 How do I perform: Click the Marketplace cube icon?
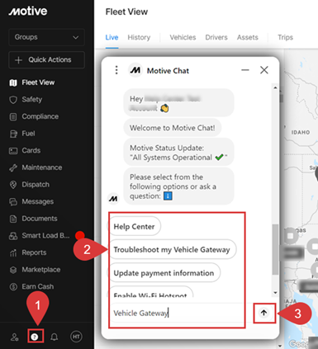[13, 270]
